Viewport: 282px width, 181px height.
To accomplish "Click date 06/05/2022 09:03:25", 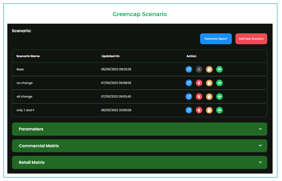I will 116,69.
